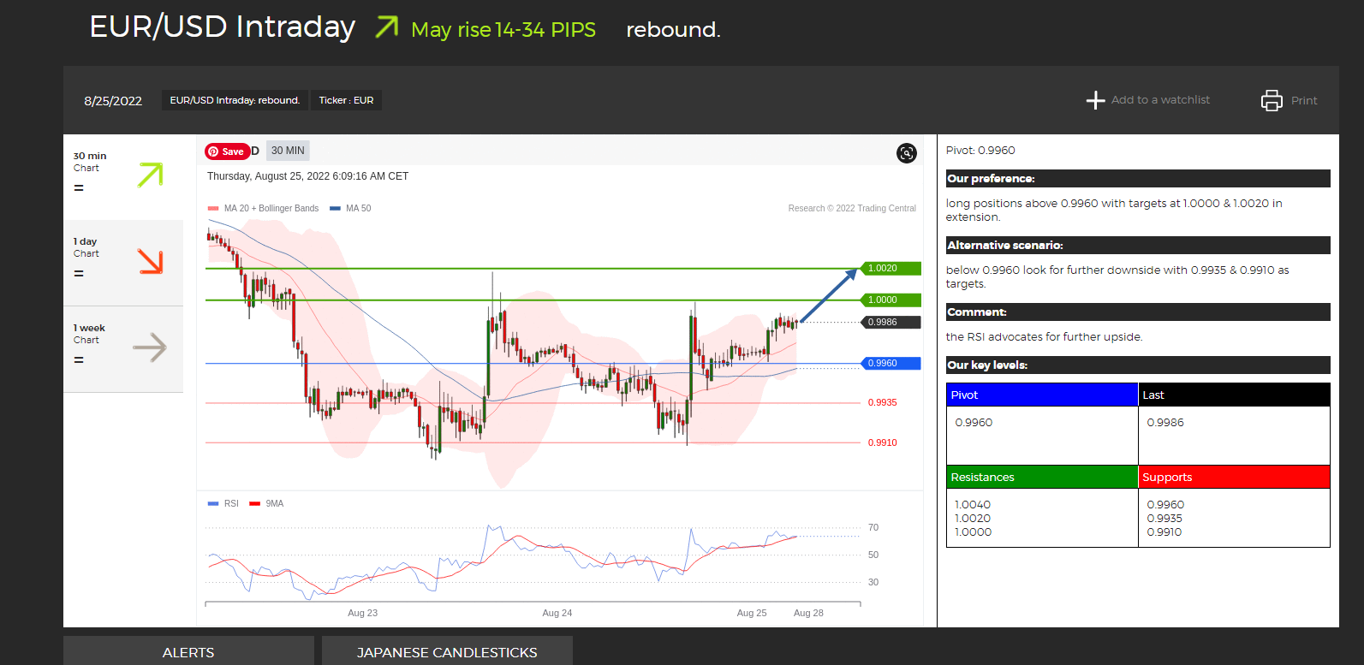The width and height of the screenshot is (1364, 665).
Task: Click the 1.0020 green price label
Action: (890, 268)
